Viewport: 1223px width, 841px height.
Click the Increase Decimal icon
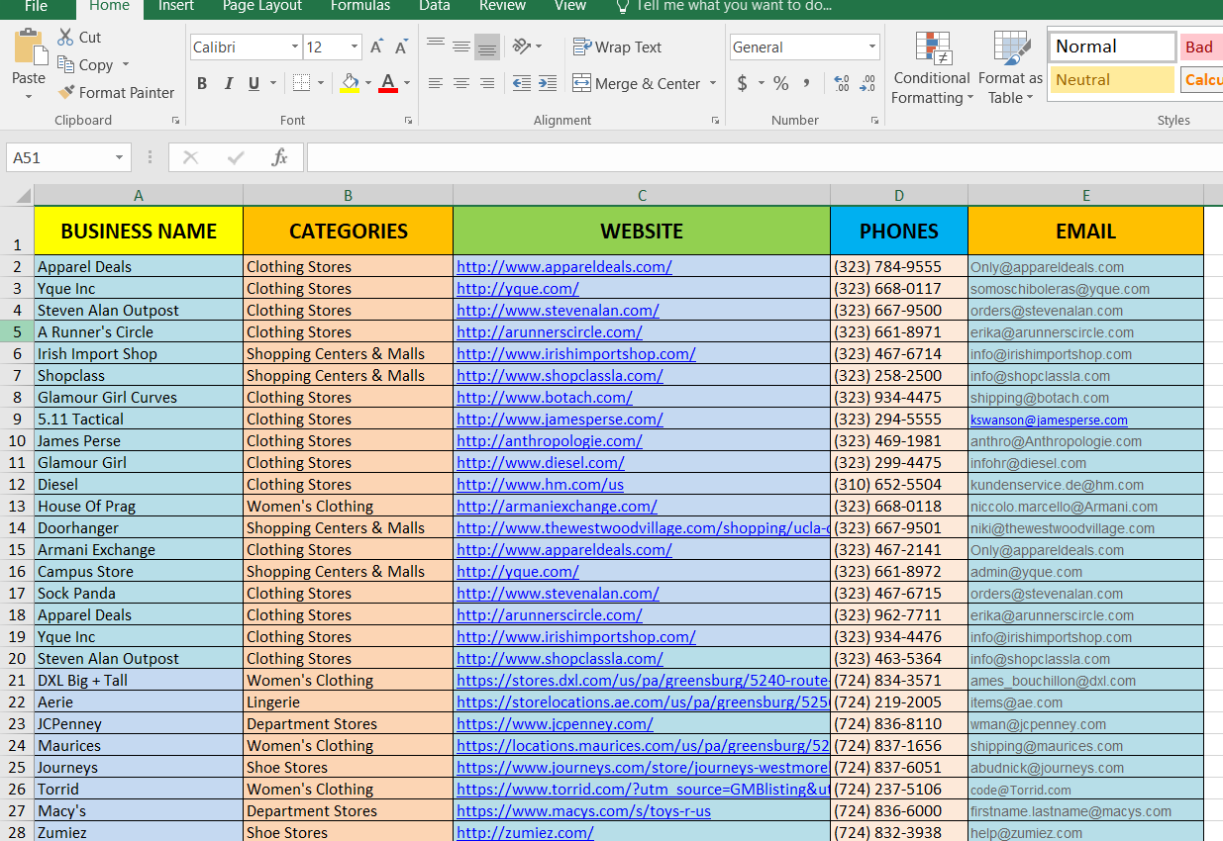(x=842, y=84)
